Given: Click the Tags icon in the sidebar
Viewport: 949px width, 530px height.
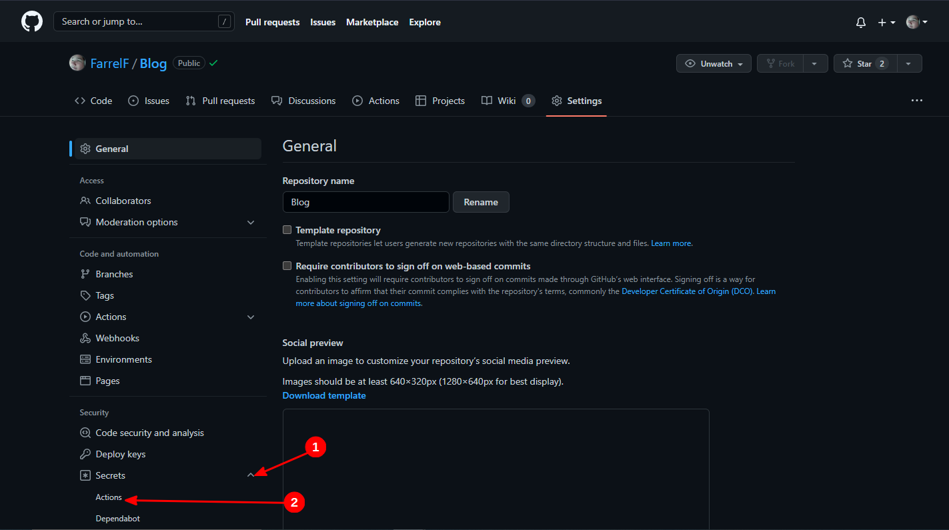Looking at the screenshot, I should [x=85, y=295].
